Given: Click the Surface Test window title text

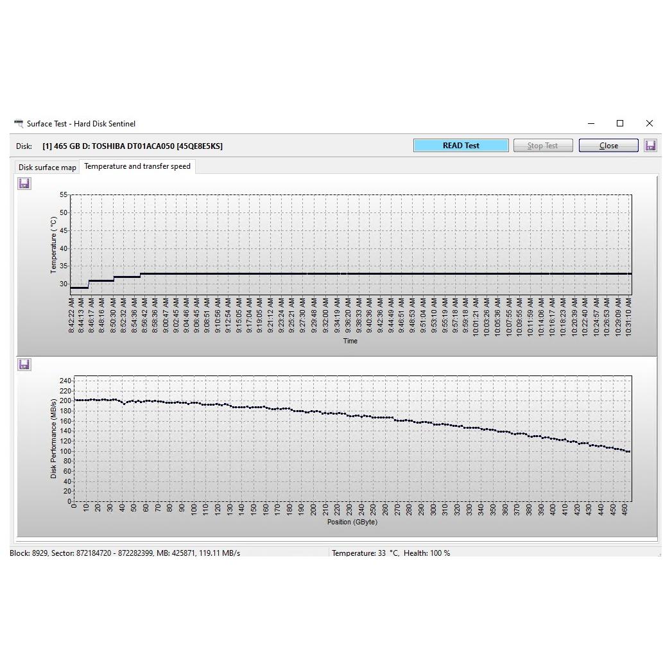Looking at the screenshot, I should pos(81,124).
